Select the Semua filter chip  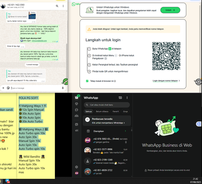[88, 111]
